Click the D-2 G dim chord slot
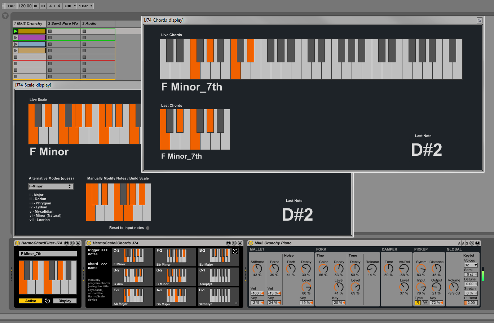The image size is (494, 323). [133, 277]
